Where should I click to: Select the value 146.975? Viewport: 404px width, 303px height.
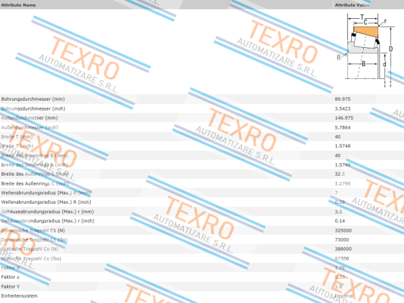(344, 118)
